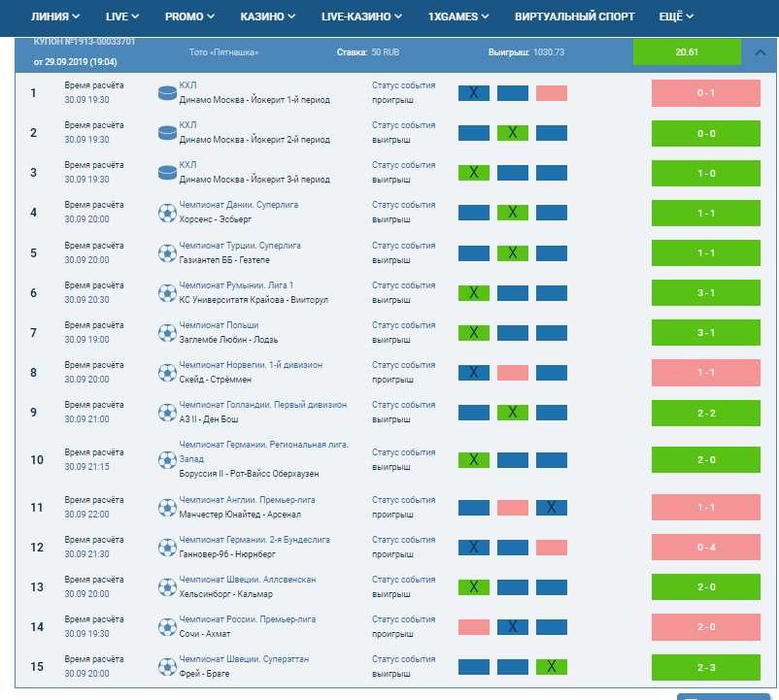Click the red 0 - 4 score cell
The image size is (779, 700).
click(x=705, y=548)
